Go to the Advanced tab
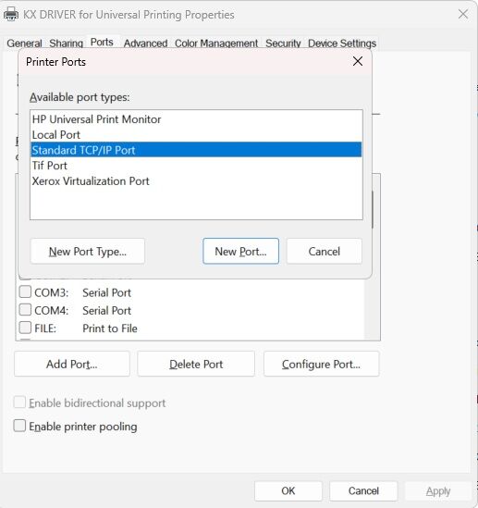The image size is (478, 508). 145,43
